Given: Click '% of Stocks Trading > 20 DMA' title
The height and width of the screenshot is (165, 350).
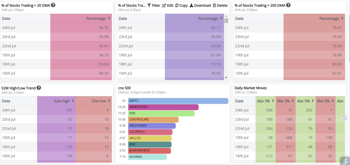Looking at the screenshot, I should click(x=25, y=5).
